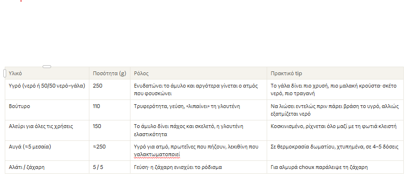Viewport: 411px width, 178px height.
Task: Place cursor in the 150 quantity cell
Action: [109, 130]
